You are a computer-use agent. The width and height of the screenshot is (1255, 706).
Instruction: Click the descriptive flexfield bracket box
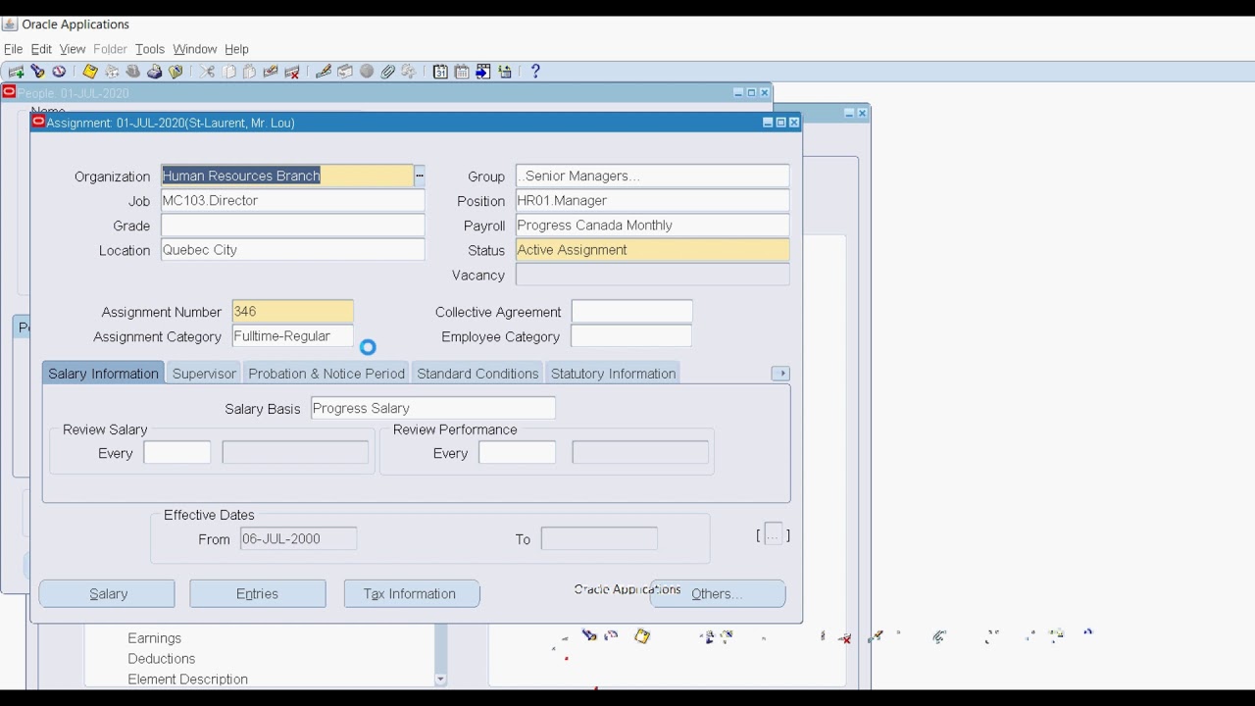[x=774, y=535]
